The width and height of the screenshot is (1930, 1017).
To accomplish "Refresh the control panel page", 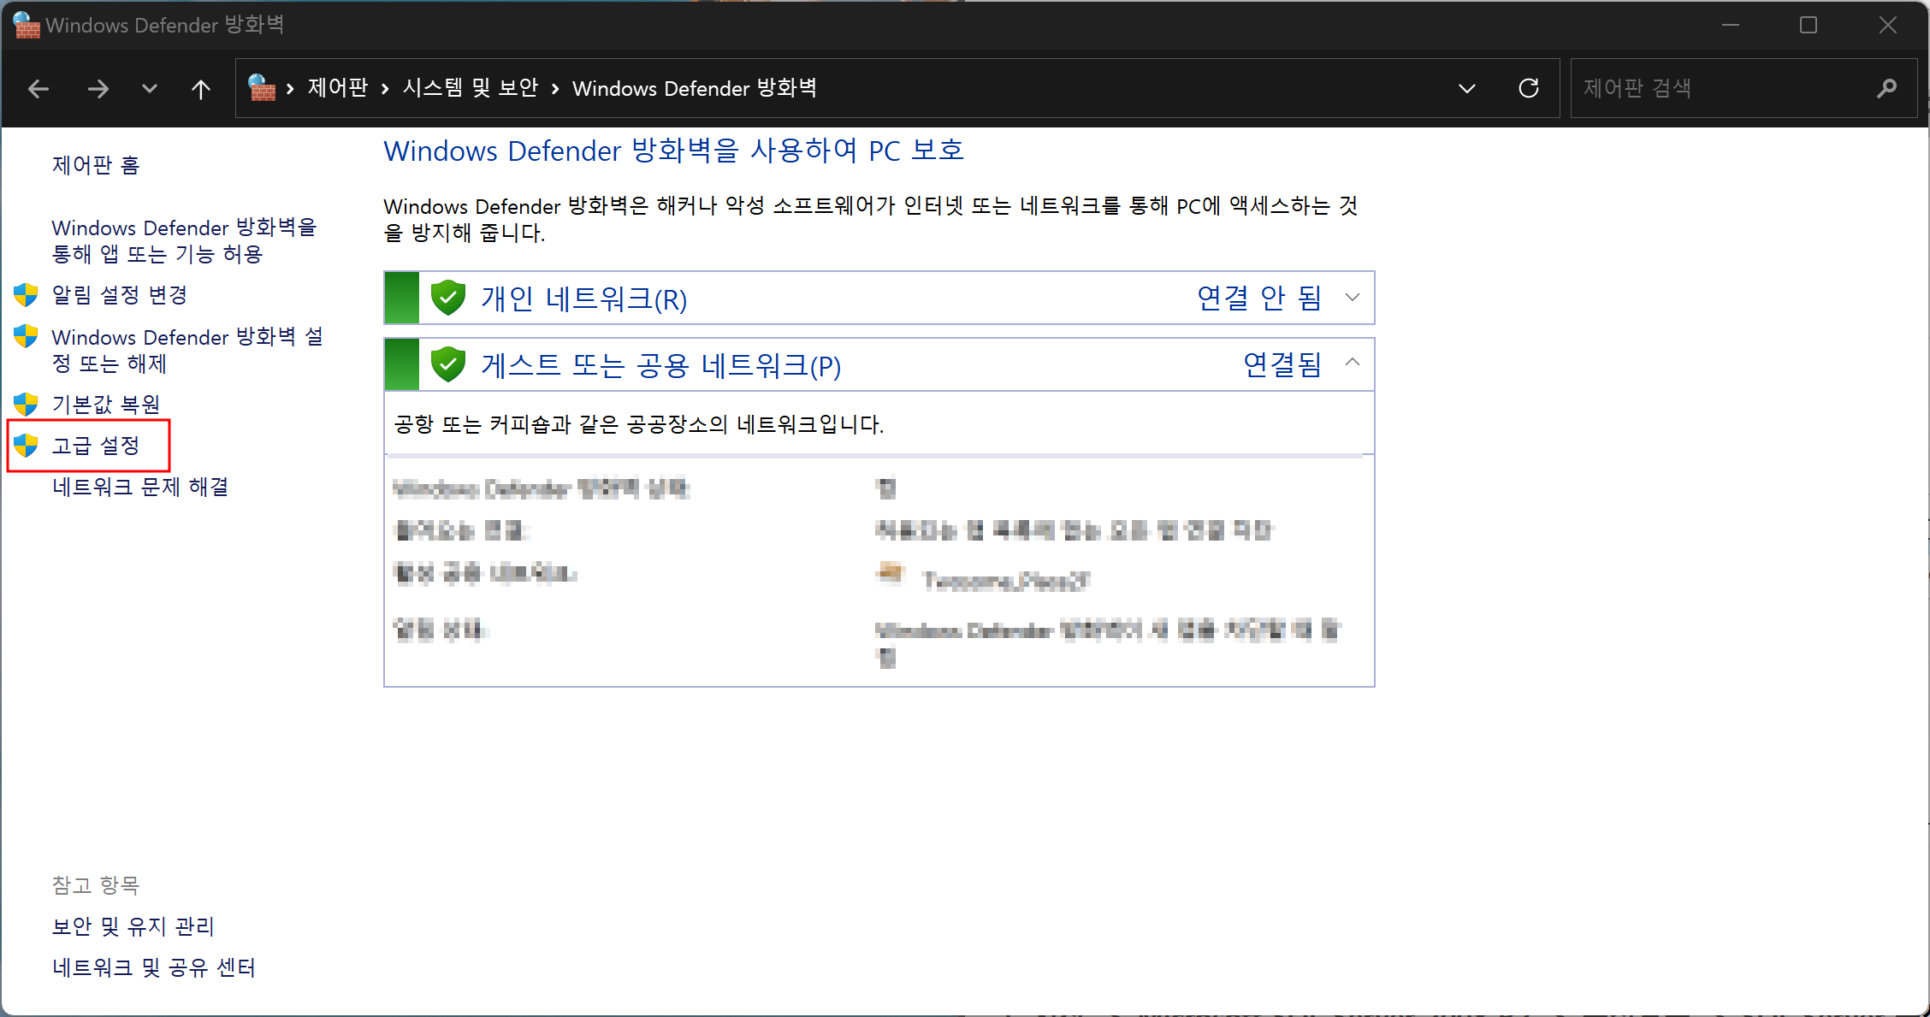I will coord(1529,88).
